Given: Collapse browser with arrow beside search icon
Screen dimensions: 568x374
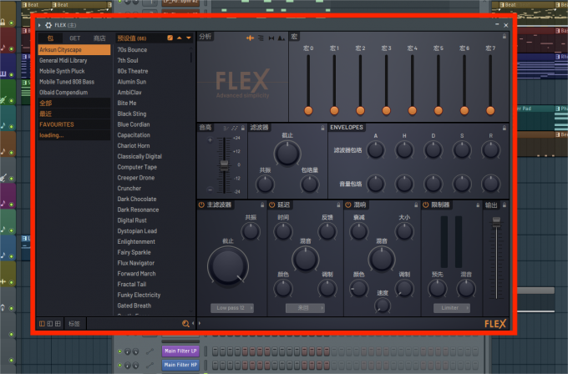Looking at the screenshot, I should coord(193,324).
